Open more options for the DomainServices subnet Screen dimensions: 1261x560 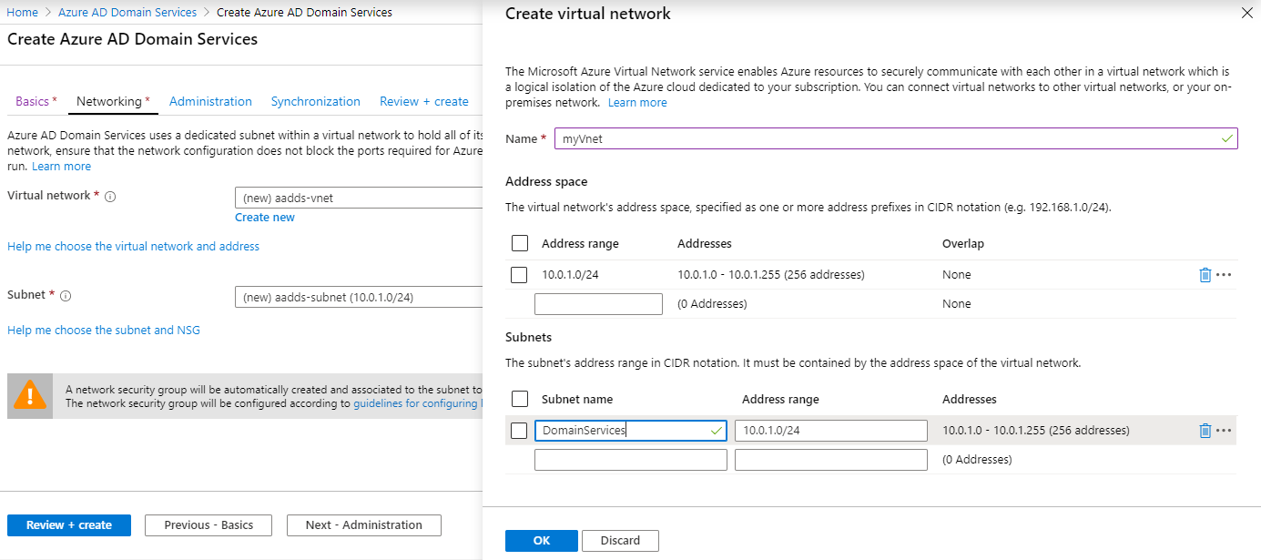click(x=1224, y=431)
